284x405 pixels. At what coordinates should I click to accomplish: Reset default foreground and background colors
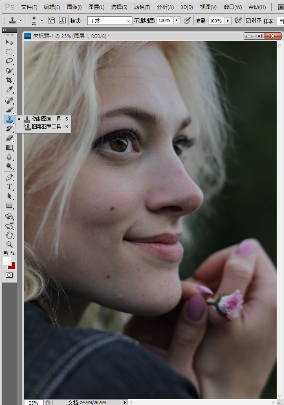5,253
